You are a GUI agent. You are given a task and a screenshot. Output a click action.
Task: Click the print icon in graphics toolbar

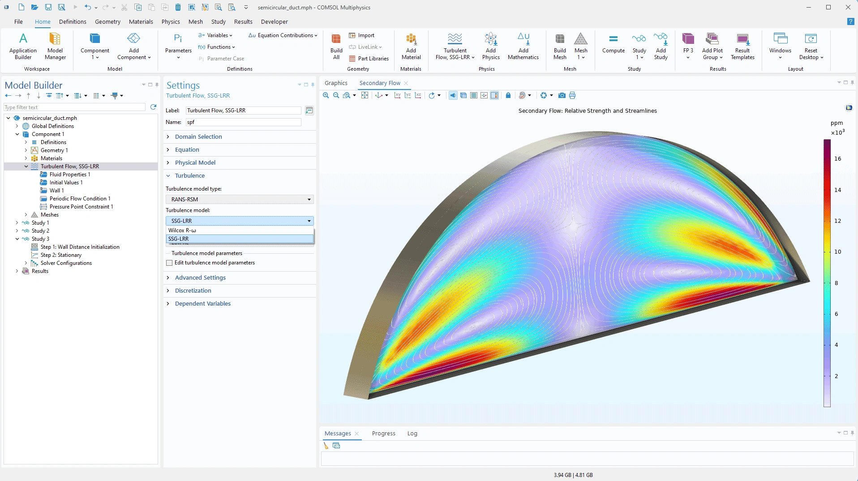click(572, 95)
